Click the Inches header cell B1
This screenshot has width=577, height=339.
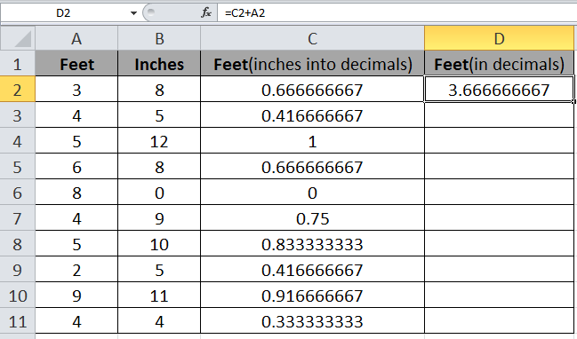click(159, 64)
